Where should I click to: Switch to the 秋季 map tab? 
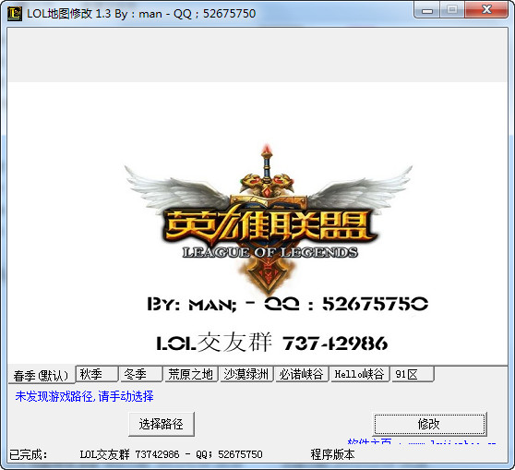point(97,374)
